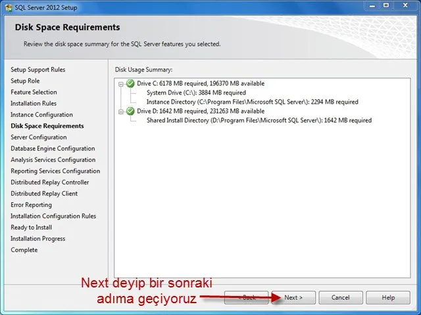
Task: Click the SQL Server Setup title bar icon
Action: pyautogui.click(x=9, y=7)
